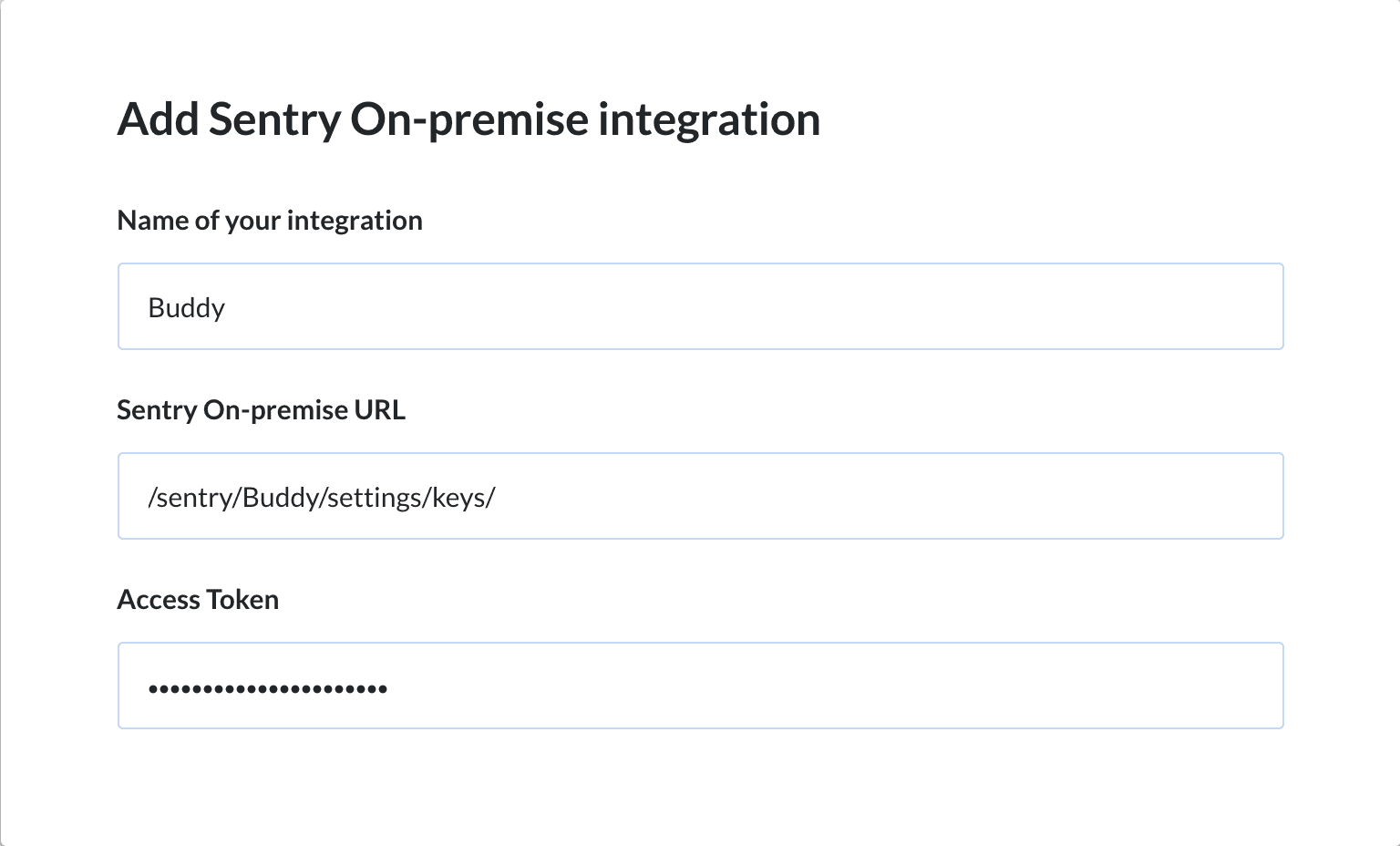Click the border of the Access Token field

700,643
